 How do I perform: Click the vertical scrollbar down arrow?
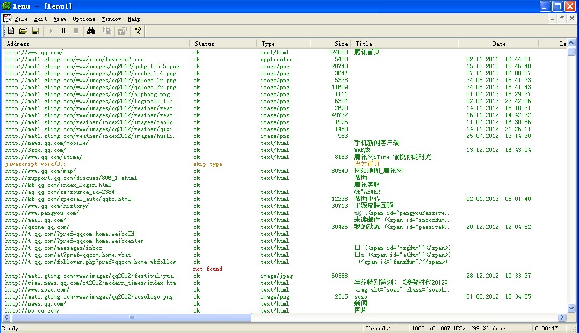pos(571,309)
